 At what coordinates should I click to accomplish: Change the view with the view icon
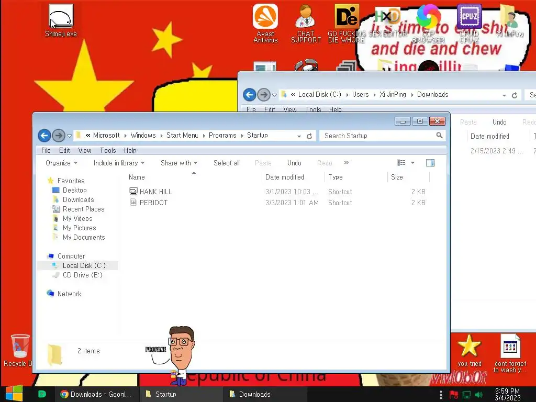tap(401, 163)
